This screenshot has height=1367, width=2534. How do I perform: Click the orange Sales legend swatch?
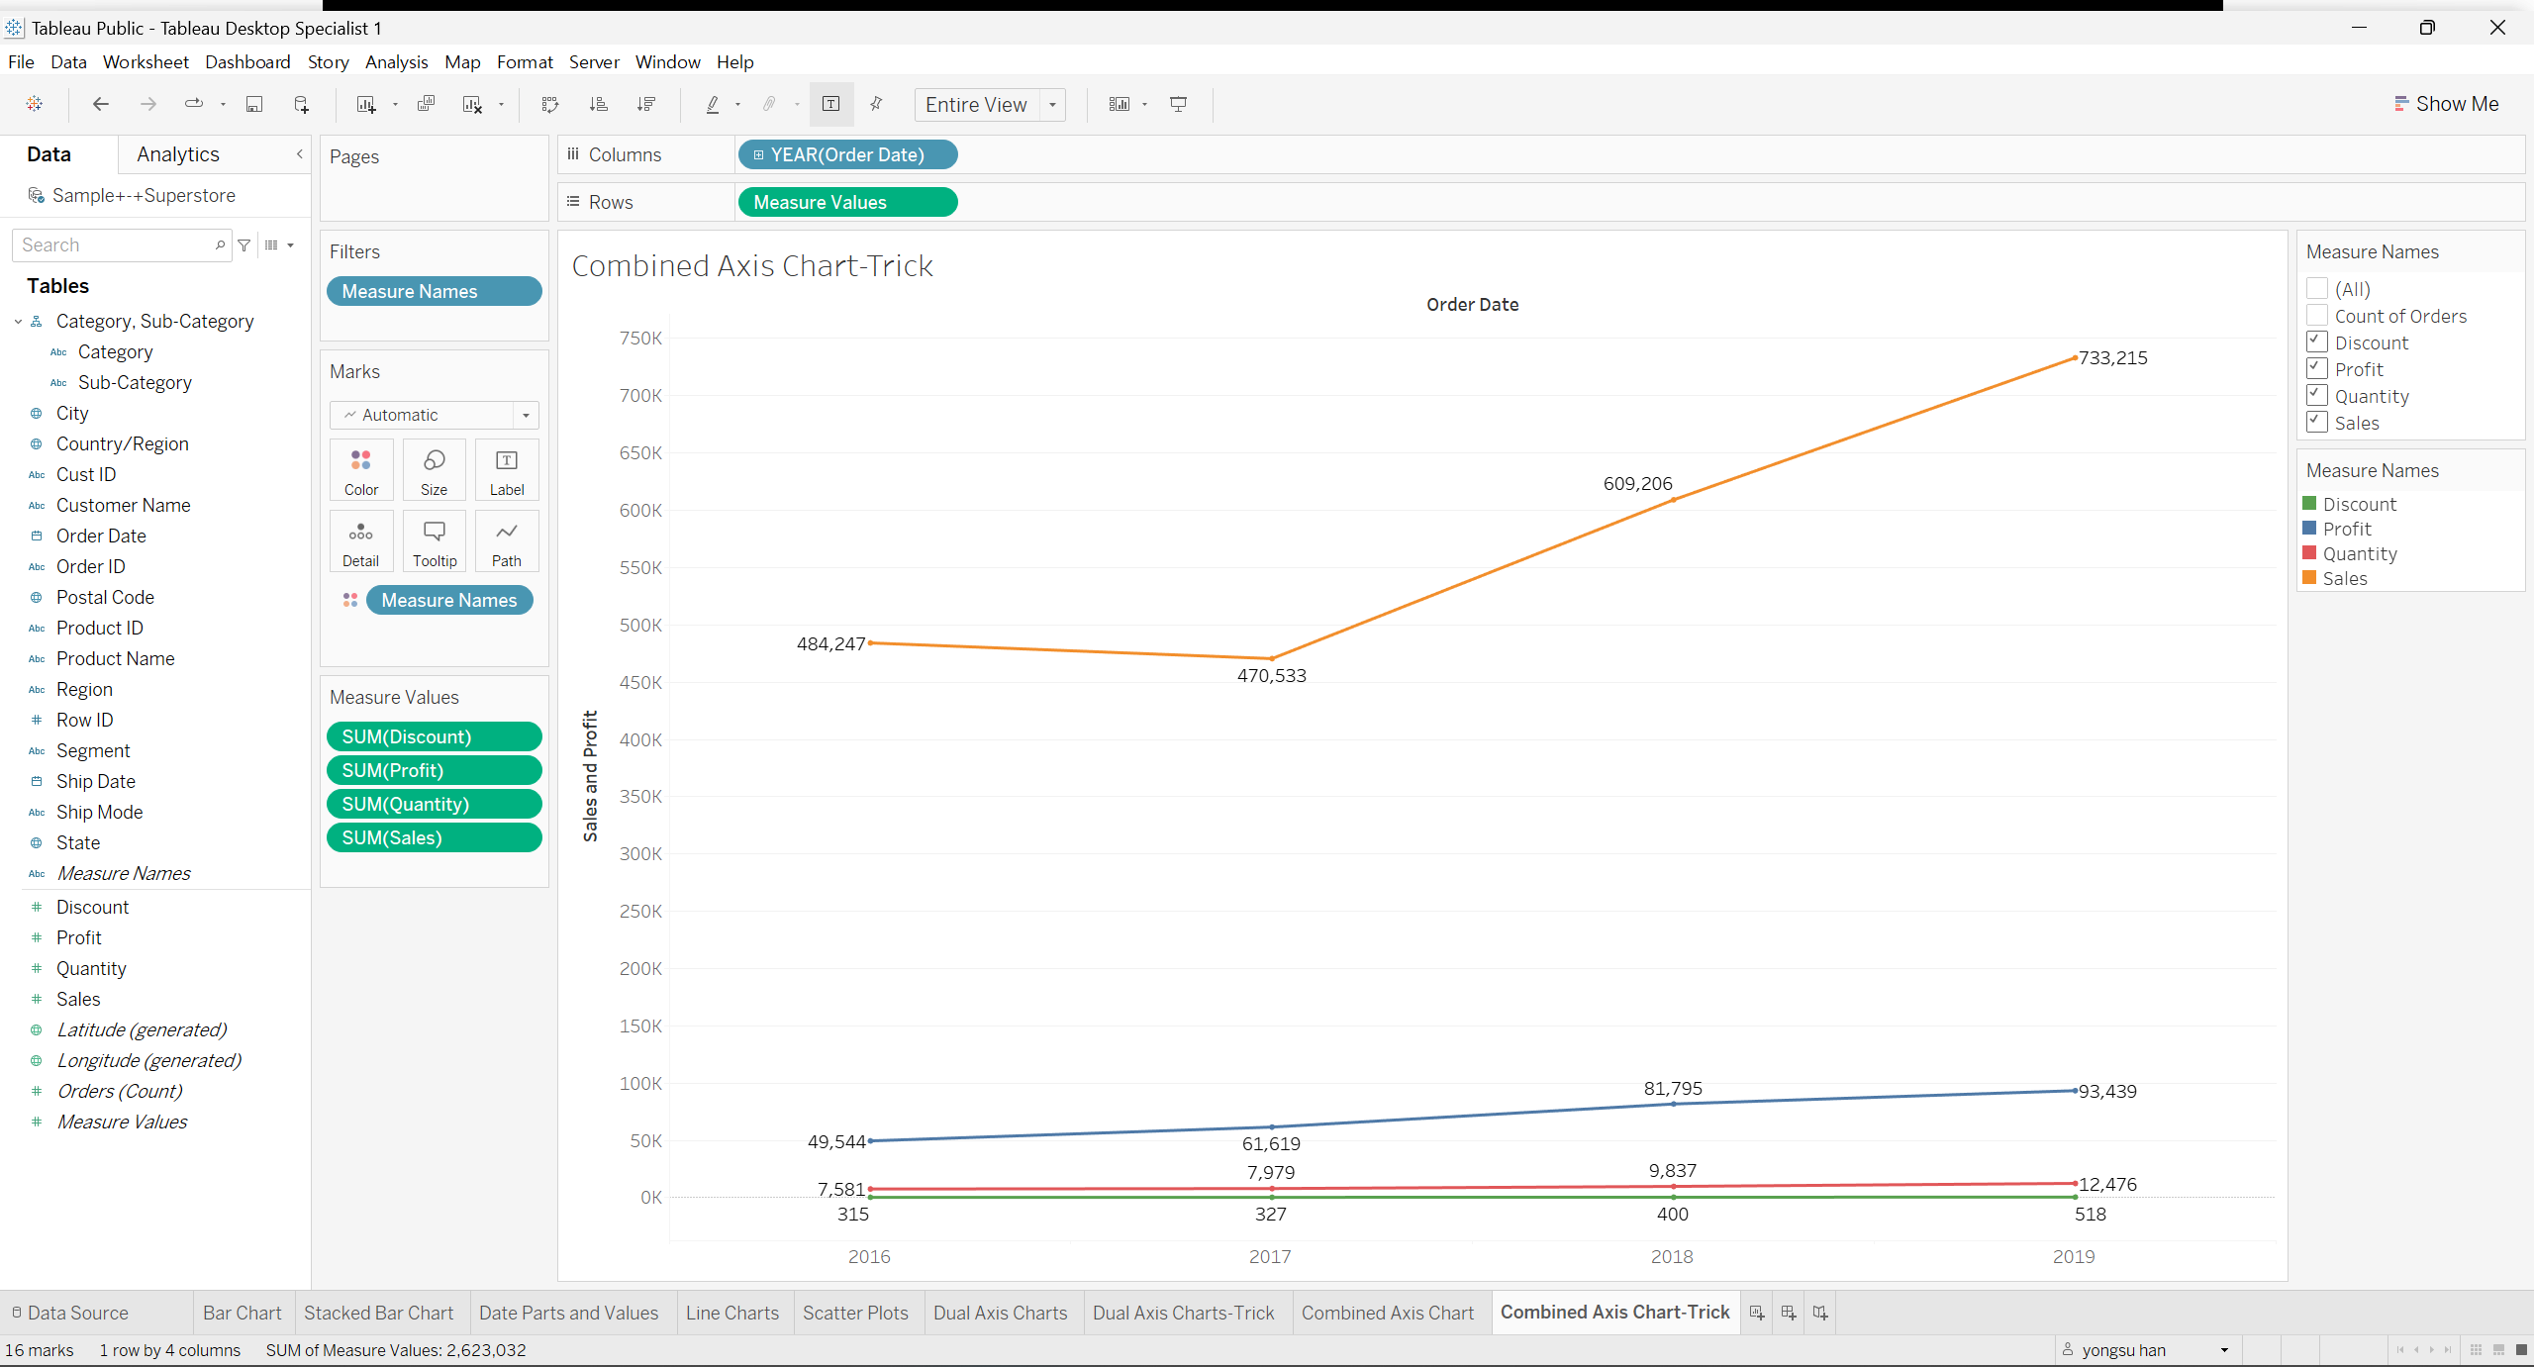coord(2309,578)
